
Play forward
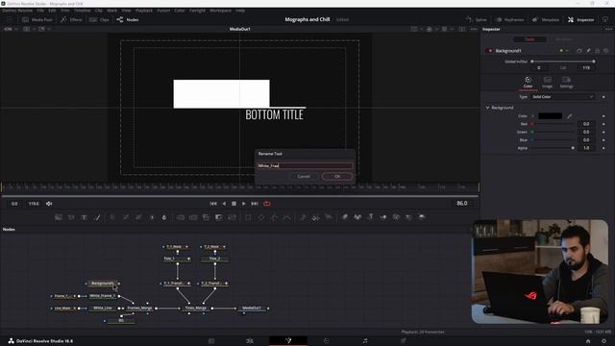tap(243, 204)
